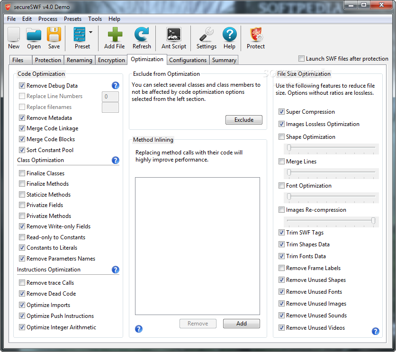Click the Replace Line Numbers value field
The image size is (396, 352).
(x=110, y=97)
